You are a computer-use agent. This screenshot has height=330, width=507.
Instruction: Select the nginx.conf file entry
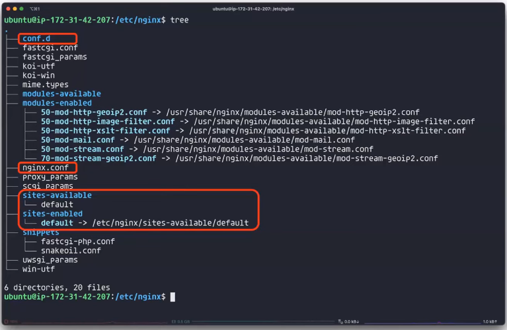(x=45, y=168)
